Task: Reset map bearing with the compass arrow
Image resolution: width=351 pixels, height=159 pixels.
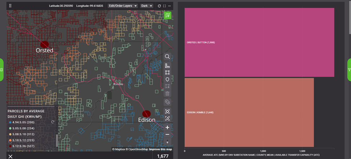Action: pyautogui.click(x=167, y=142)
